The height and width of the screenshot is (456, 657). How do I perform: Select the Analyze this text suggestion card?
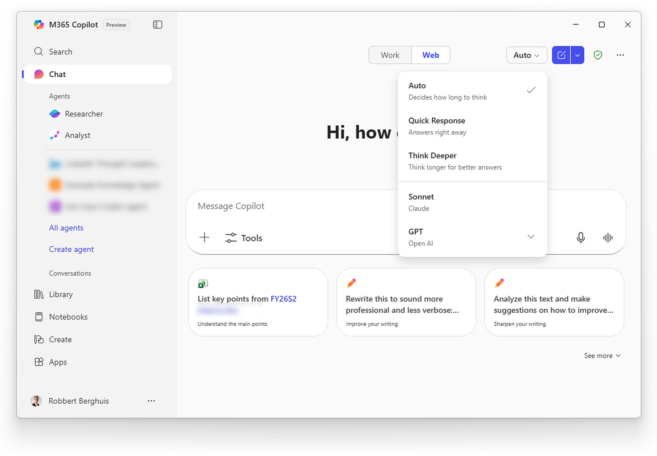(554, 302)
